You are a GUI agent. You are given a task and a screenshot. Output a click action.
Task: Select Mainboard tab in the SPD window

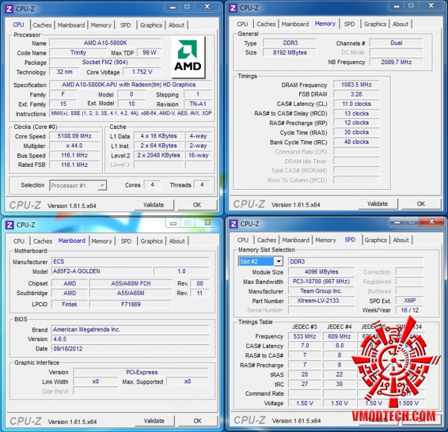[296, 240]
